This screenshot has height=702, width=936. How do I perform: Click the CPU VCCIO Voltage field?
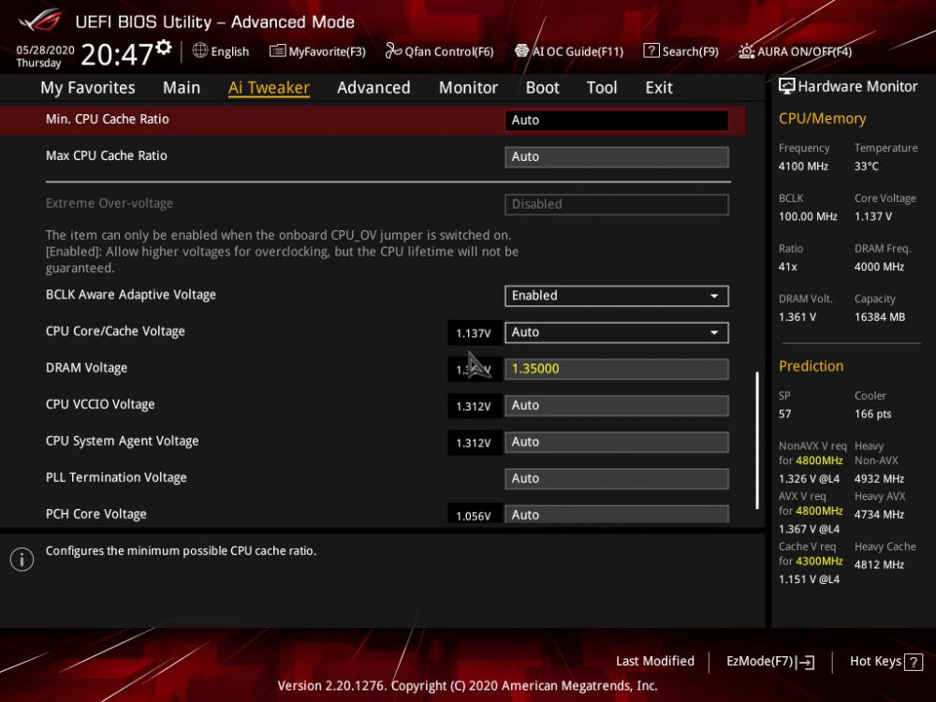[617, 405]
